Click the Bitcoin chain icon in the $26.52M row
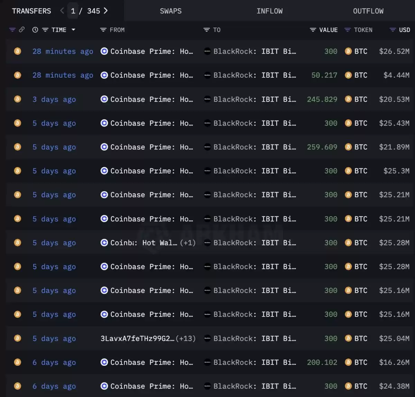The height and width of the screenshot is (397, 415). click(18, 51)
